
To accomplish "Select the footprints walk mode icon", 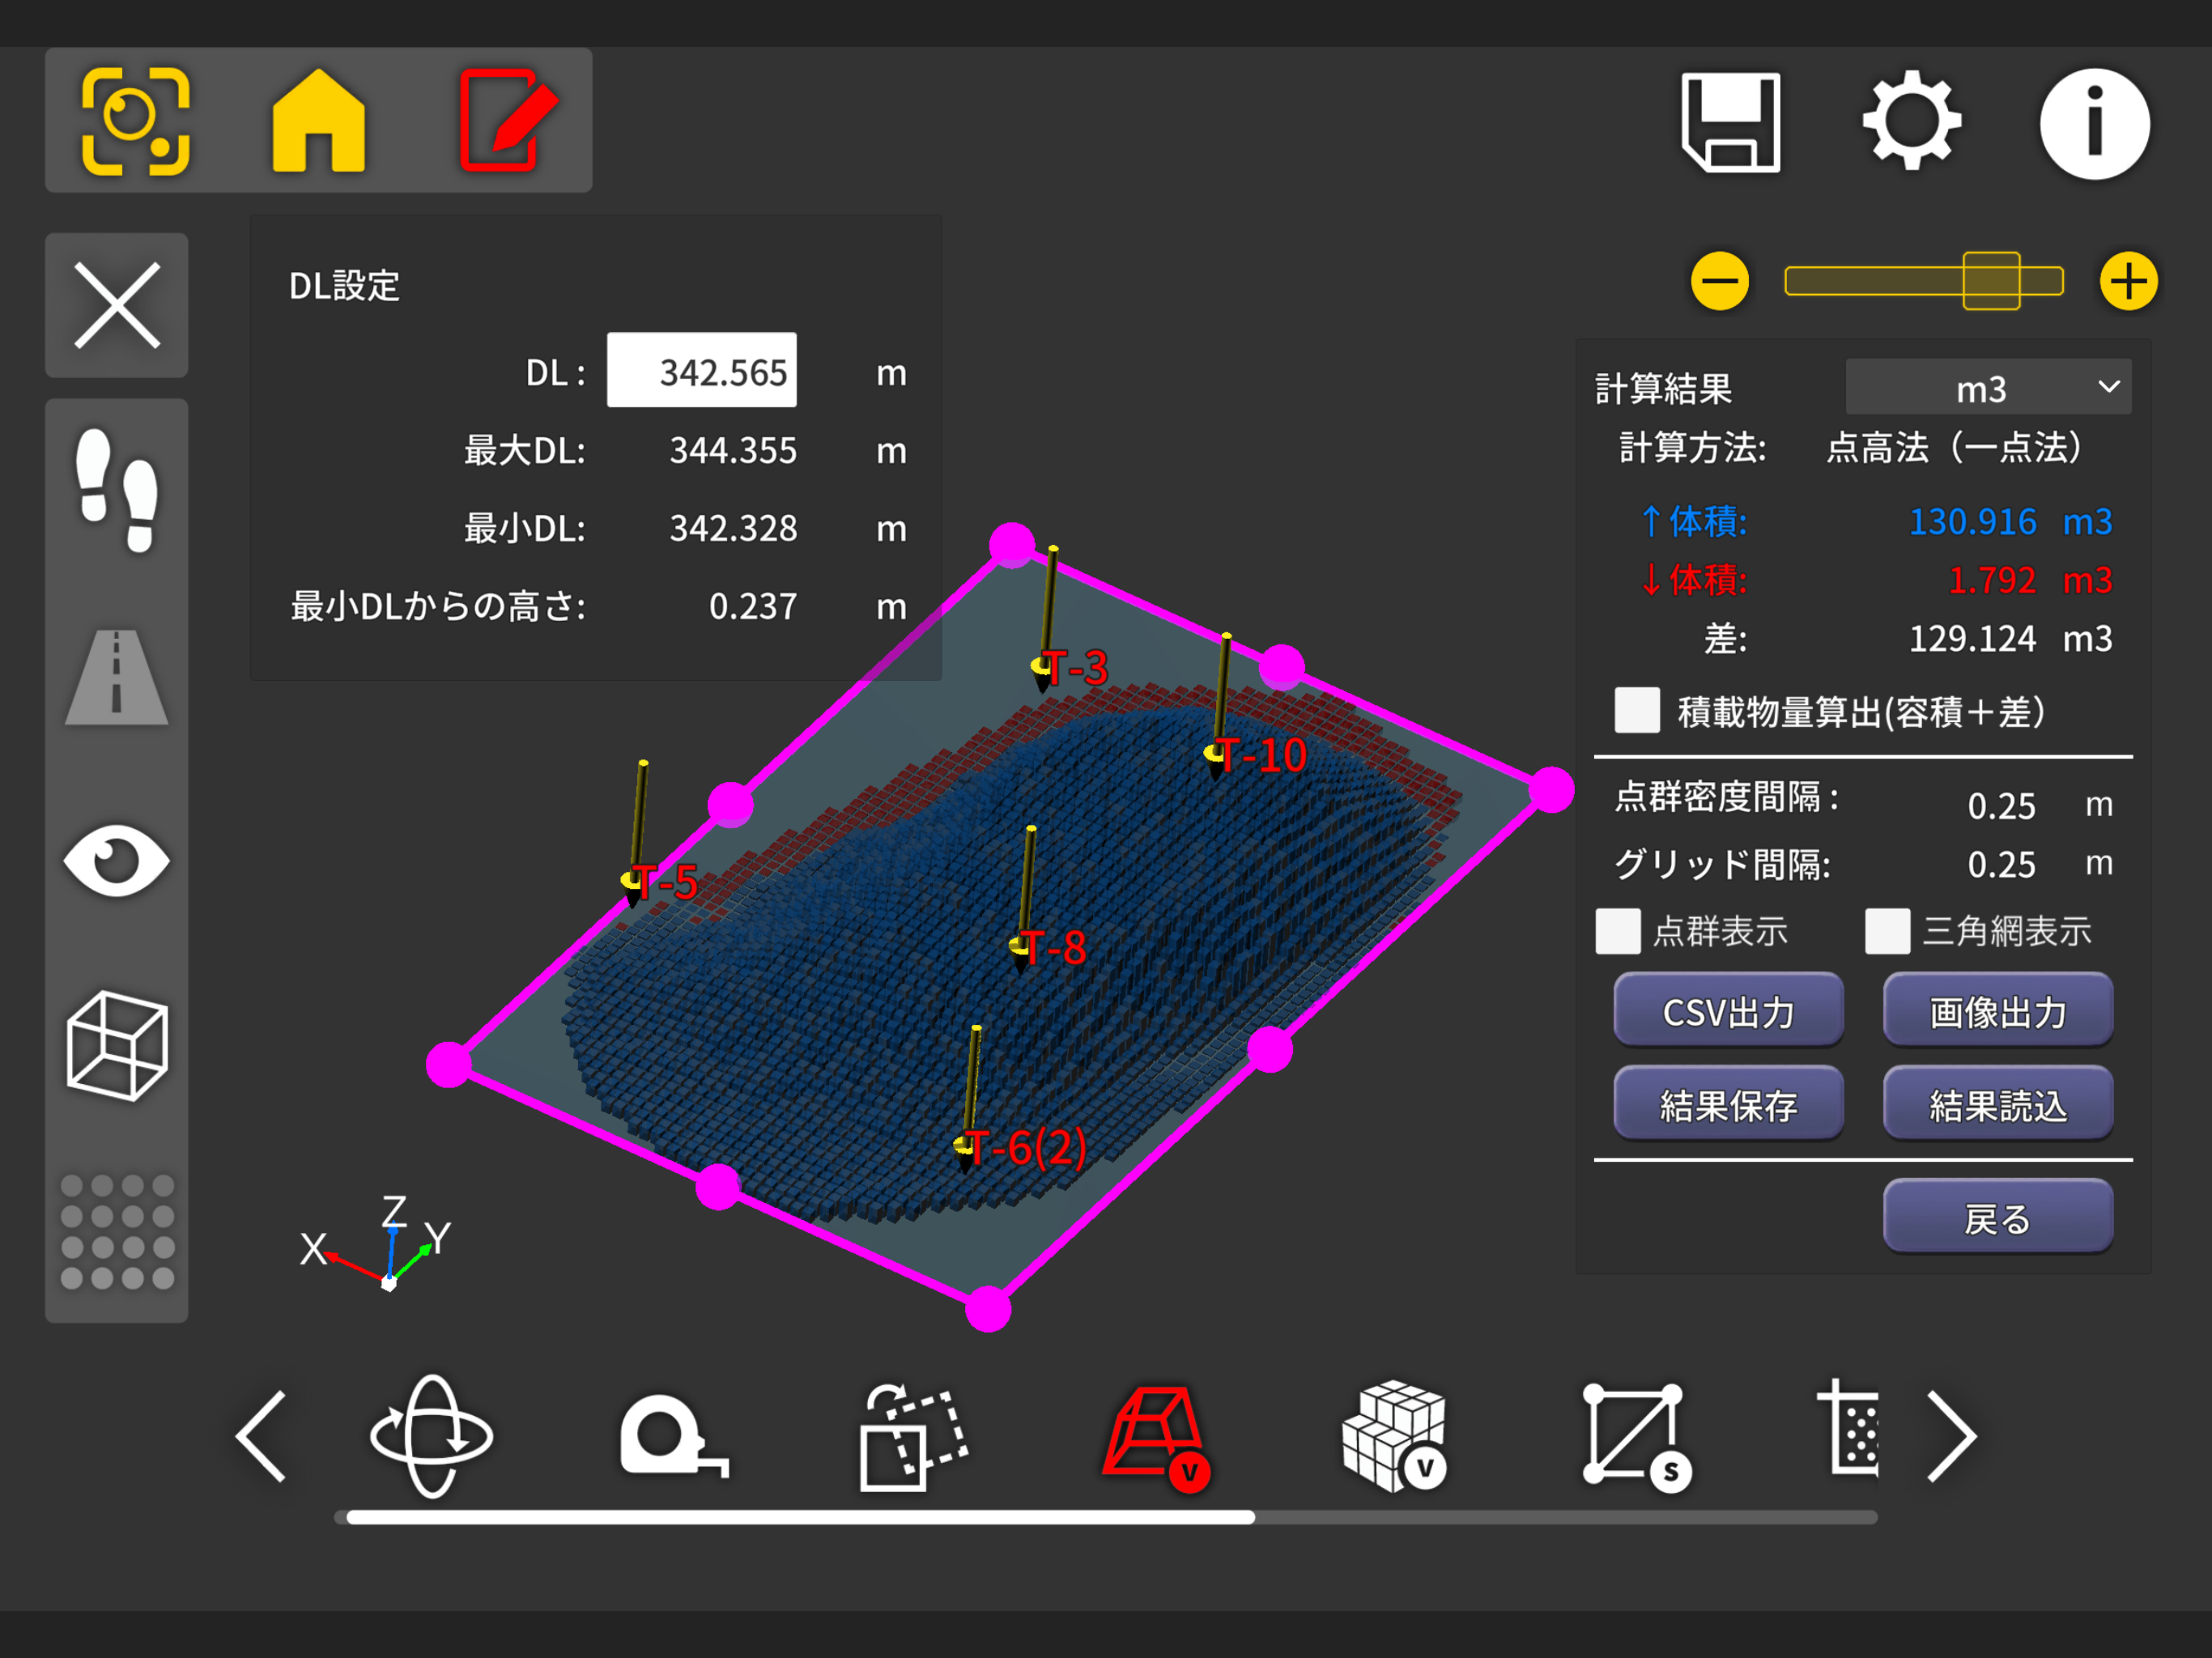I will pos(117,490).
